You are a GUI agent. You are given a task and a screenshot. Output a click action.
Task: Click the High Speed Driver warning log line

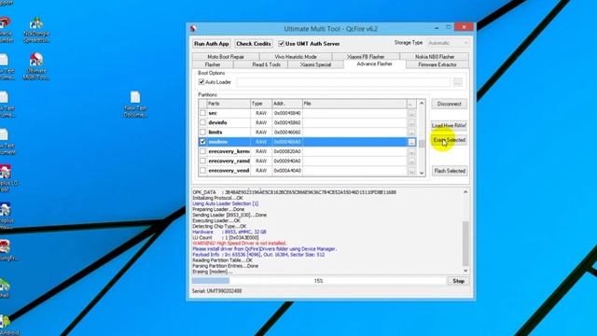click(240, 243)
